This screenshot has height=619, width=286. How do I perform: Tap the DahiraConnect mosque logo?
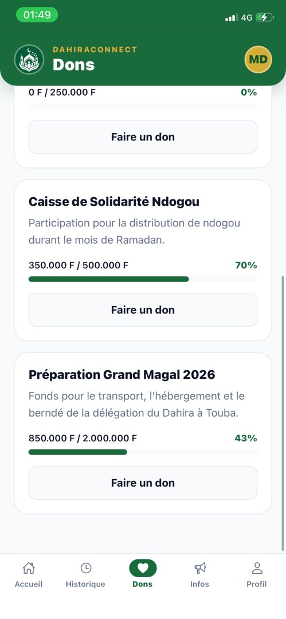pos(29,60)
